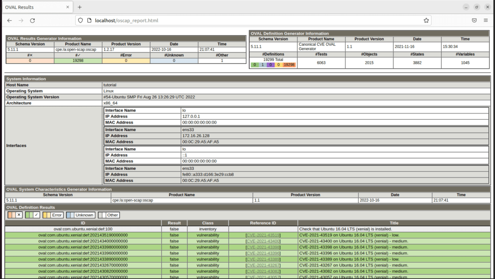The height and width of the screenshot is (279, 495).
Task: Click the IP address 127.0.0.1
Action: tap(191, 116)
